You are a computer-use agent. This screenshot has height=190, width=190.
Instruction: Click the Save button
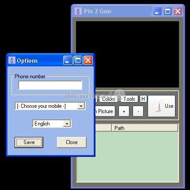[x=29, y=142]
